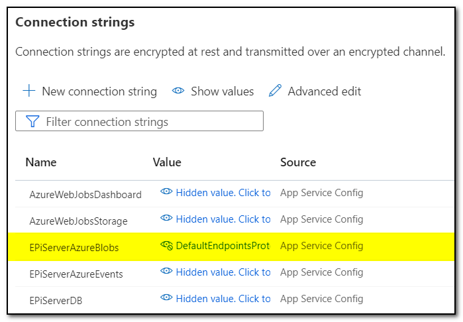Click the plus icon for New connection string
This screenshot has width=463, height=322.
(28, 91)
